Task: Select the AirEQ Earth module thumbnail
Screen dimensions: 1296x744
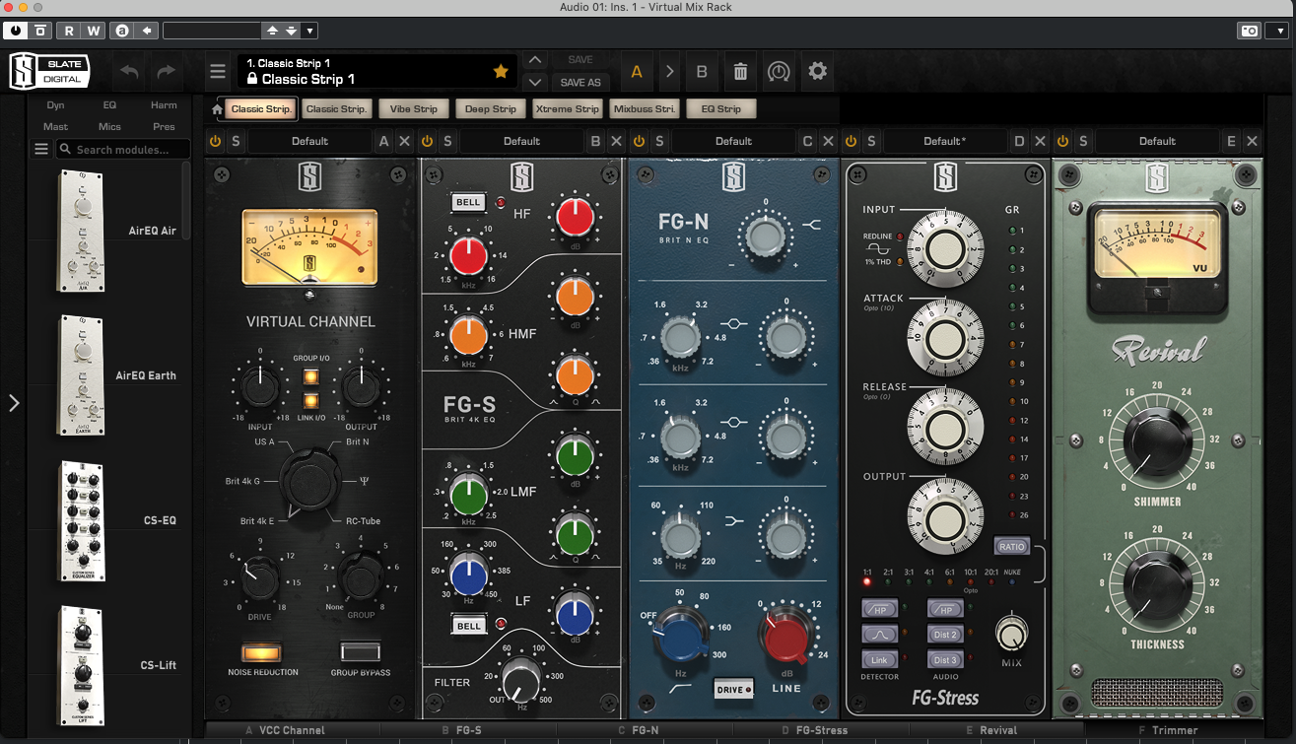Action: pos(83,375)
